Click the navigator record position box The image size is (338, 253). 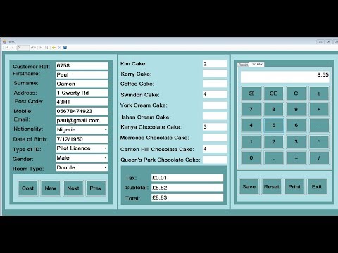23,48
